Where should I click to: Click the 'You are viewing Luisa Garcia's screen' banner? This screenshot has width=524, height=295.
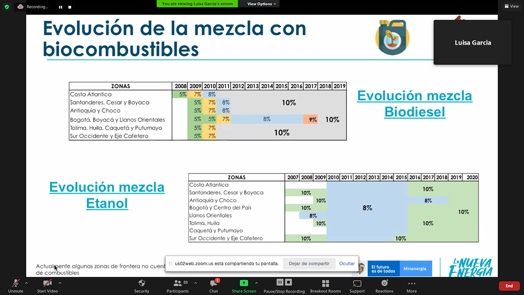tap(197, 3)
